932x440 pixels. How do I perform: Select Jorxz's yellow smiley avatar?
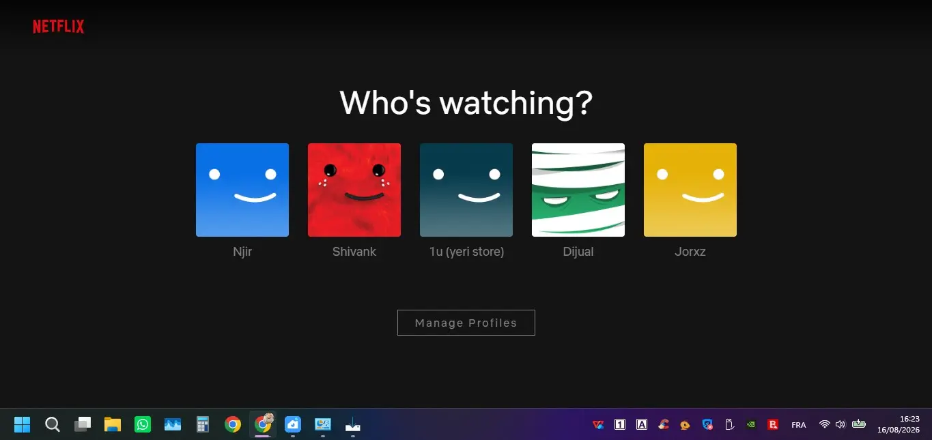(x=690, y=190)
